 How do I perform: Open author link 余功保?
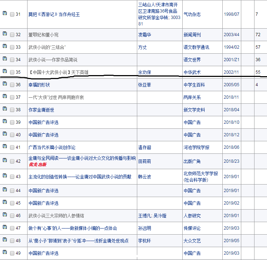coord(144,72)
